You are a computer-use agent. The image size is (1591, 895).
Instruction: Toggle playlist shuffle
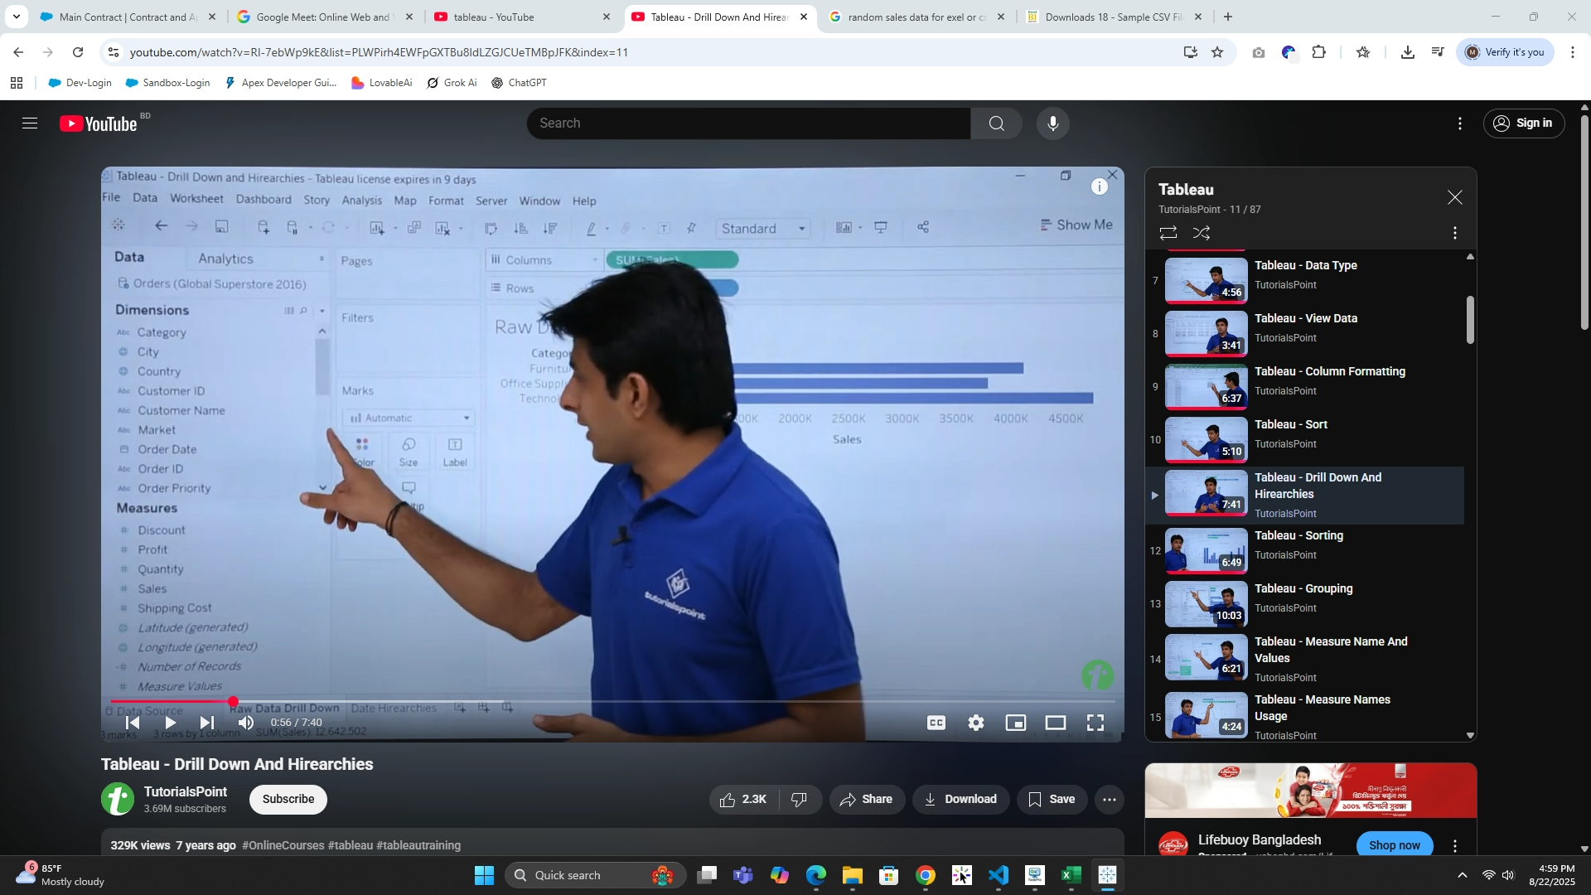point(1201,233)
